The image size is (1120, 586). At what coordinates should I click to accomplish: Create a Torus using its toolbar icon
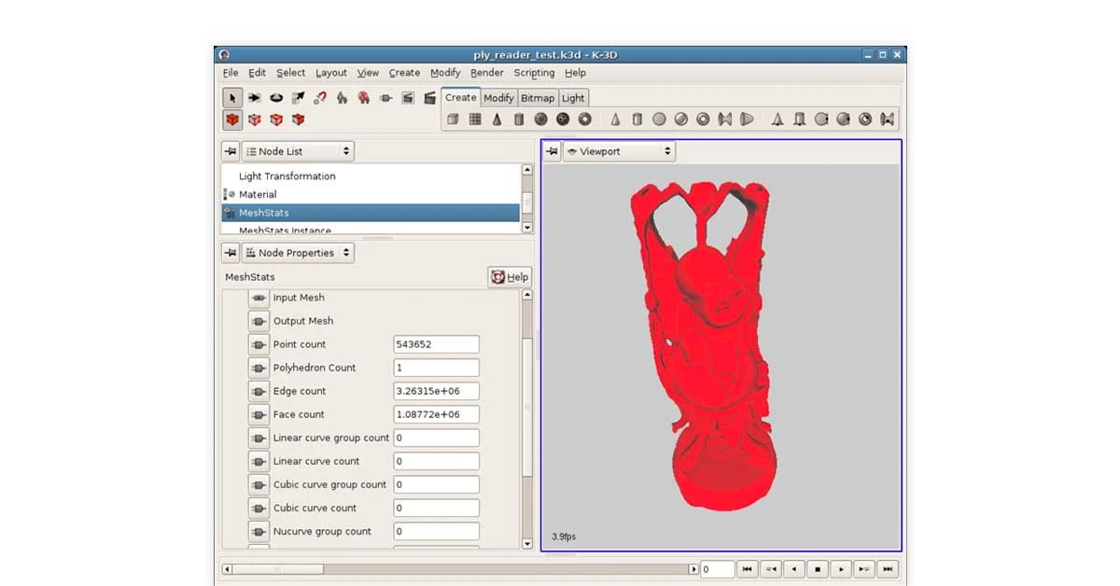tap(585, 119)
